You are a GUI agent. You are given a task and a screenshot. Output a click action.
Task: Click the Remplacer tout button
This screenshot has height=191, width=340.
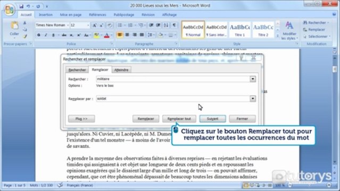[x=179, y=119]
